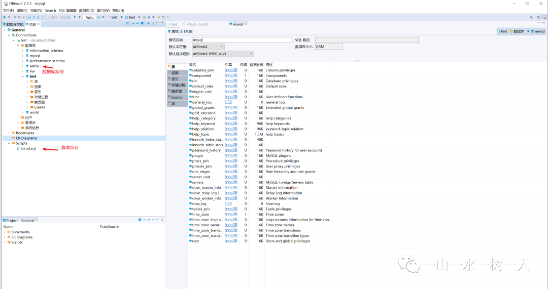
Task: Click the 数据库大小 field showing 2.5M
Action: pos(328,47)
